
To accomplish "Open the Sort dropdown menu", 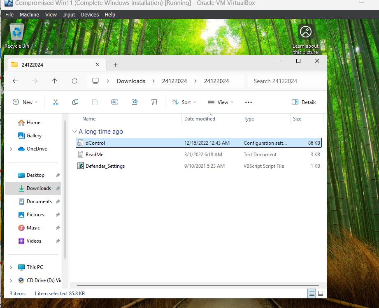I will pos(184,102).
